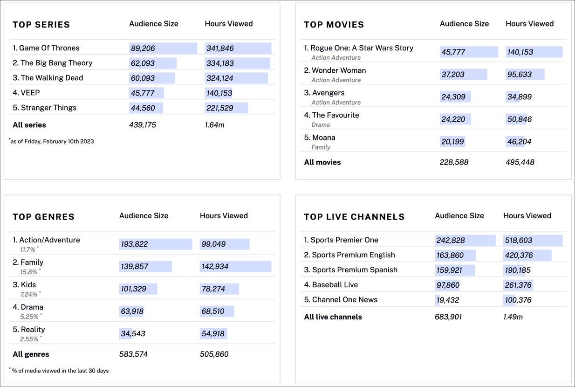Click '% of media viewed in the last 30 days' footnote

[x=59, y=371]
